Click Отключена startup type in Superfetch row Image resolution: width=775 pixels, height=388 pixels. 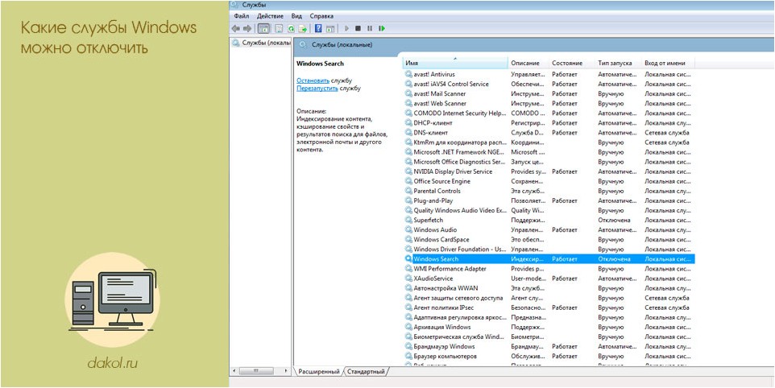pos(614,221)
